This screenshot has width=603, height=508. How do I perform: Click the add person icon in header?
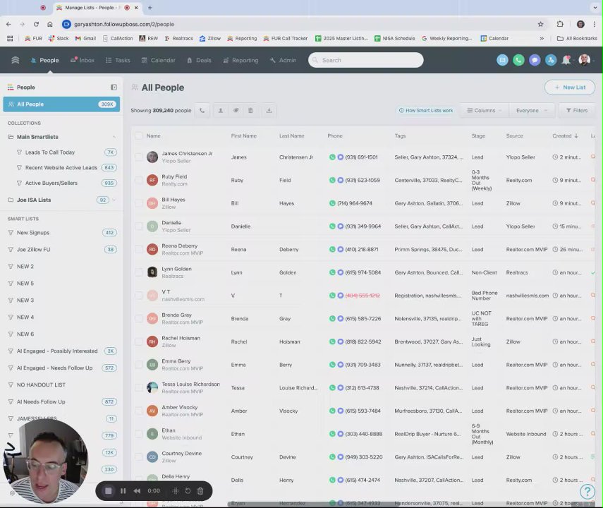[x=551, y=60]
